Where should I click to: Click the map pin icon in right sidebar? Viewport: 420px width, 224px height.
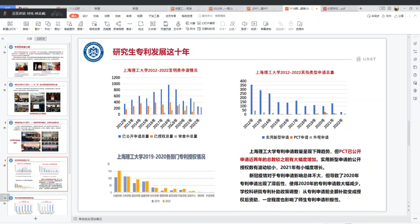(x=415, y=91)
